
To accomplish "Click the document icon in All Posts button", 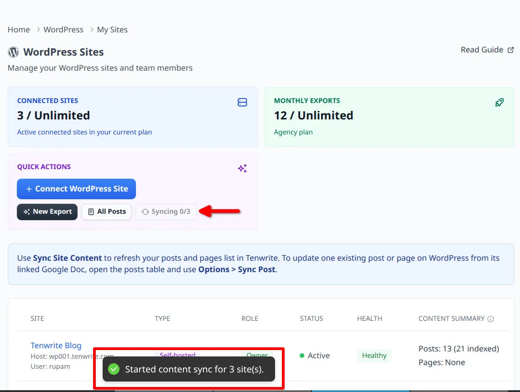I will (91, 212).
